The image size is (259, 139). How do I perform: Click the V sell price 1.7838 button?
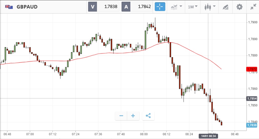[103, 7]
